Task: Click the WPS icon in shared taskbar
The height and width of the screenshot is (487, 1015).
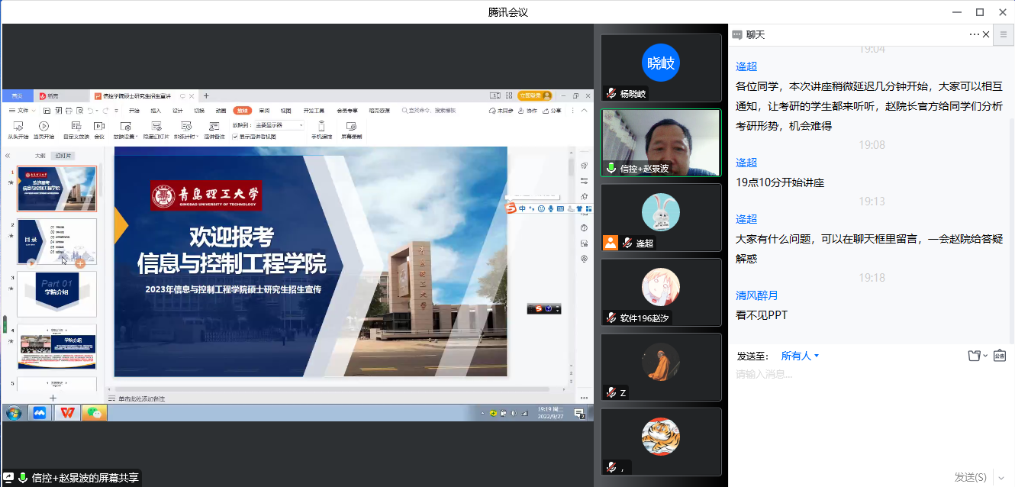Action: click(x=68, y=413)
